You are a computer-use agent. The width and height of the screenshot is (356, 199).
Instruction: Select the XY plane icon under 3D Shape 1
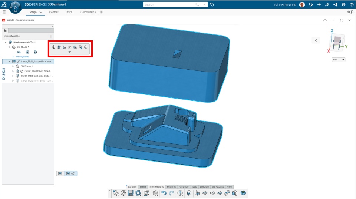[x=19, y=52]
